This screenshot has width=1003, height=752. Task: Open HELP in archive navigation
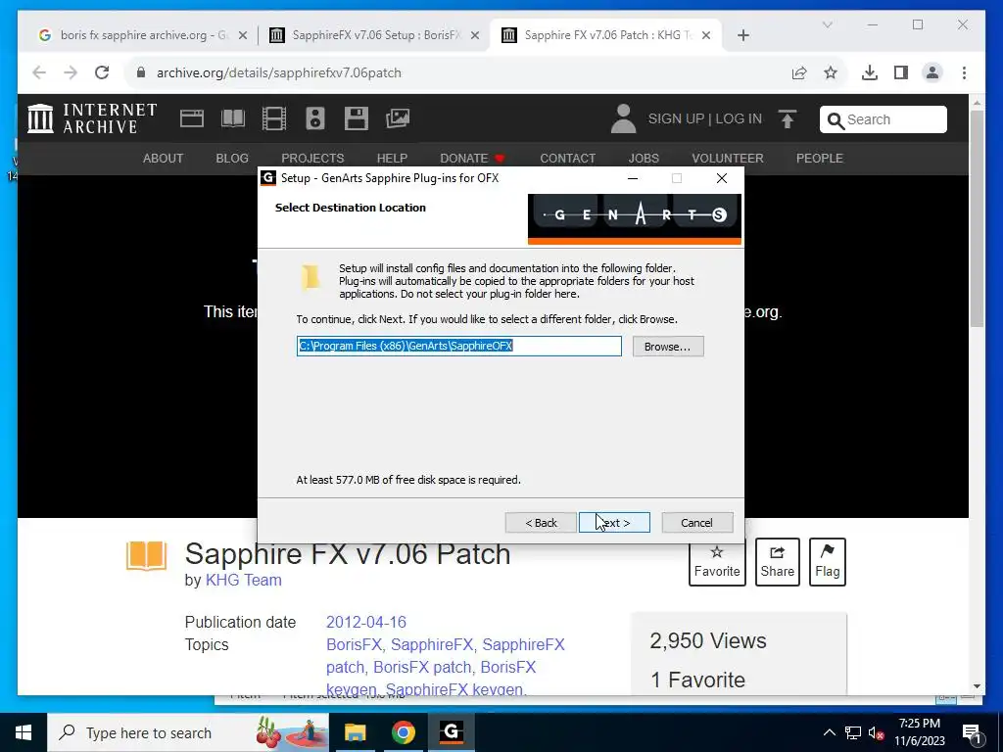pos(392,158)
